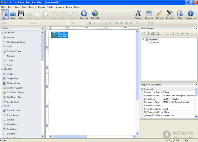Viewport: 198px width, 142px height.
Task: Open the style (None) dropdown
Action: click(28, 23)
